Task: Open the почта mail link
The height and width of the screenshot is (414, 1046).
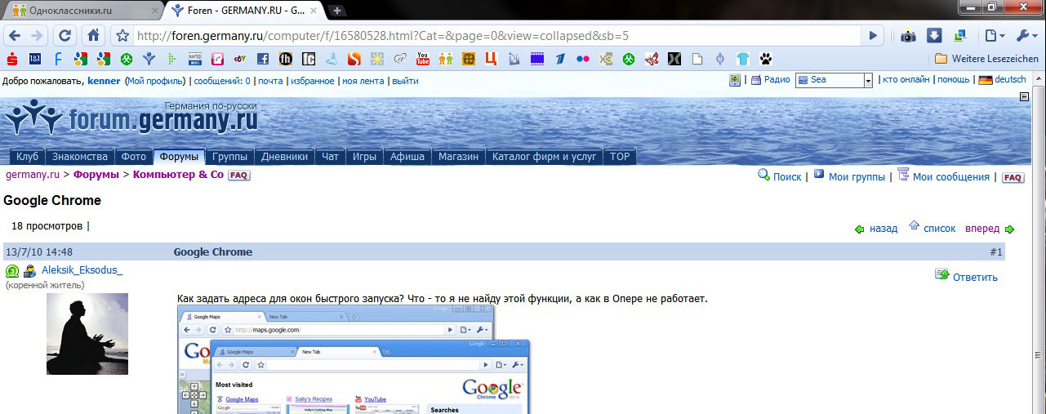Action: (x=271, y=81)
